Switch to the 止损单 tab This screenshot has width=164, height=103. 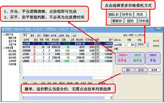pyautogui.click(x=61, y=36)
